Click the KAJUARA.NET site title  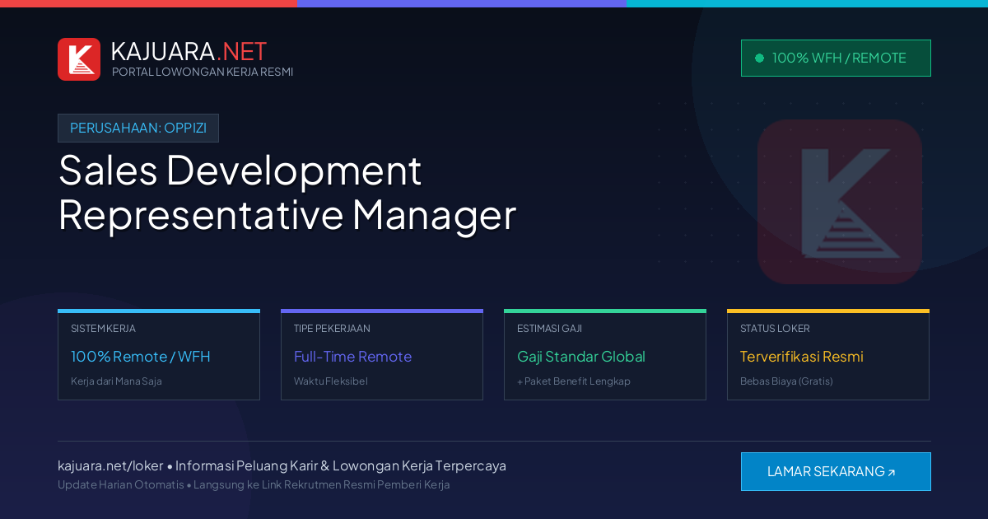pyautogui.click(x=189, y=51)
